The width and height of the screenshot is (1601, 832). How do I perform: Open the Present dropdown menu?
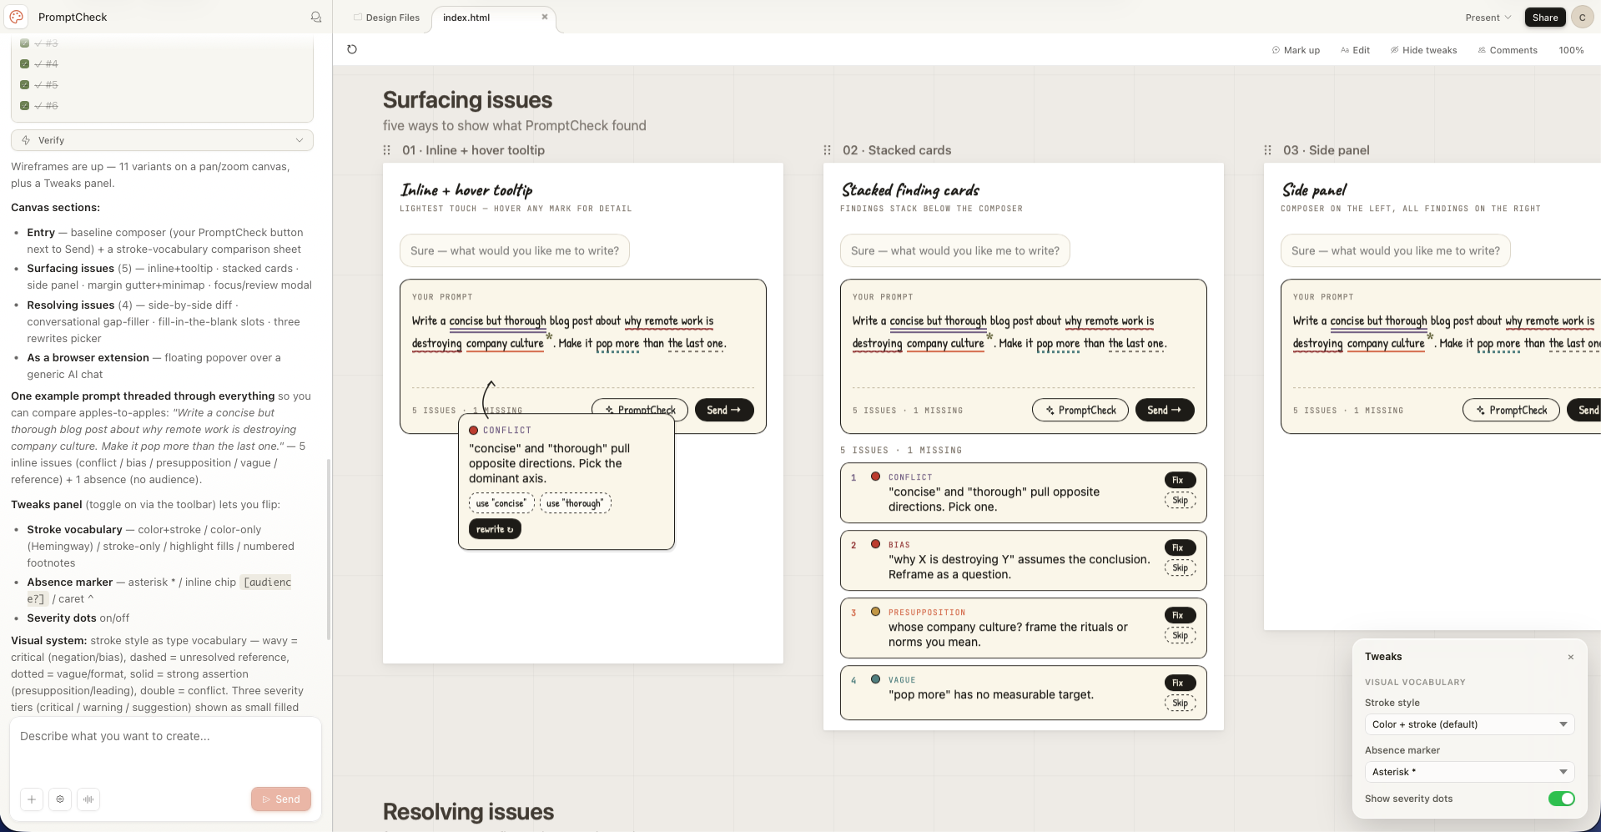point(1488,18)
